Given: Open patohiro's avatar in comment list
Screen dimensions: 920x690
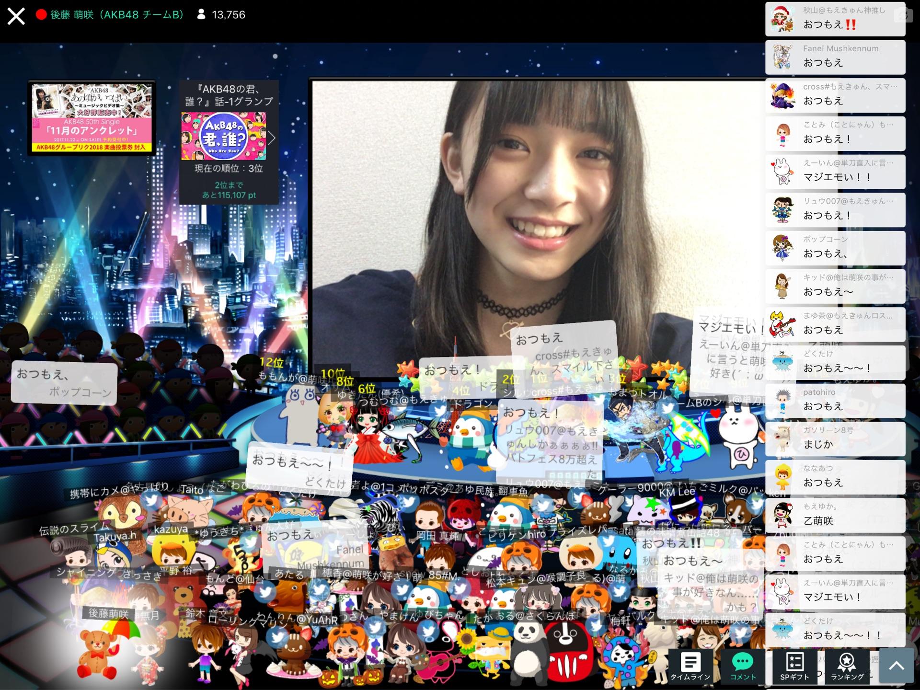Looking at the screenshot, I should pos(782,401).
